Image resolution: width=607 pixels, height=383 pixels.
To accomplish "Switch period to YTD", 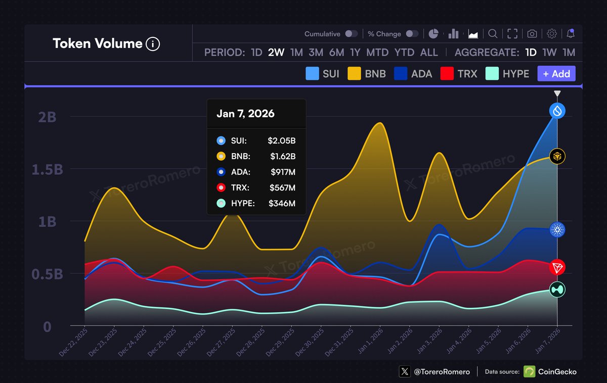I will coord(404,52).
